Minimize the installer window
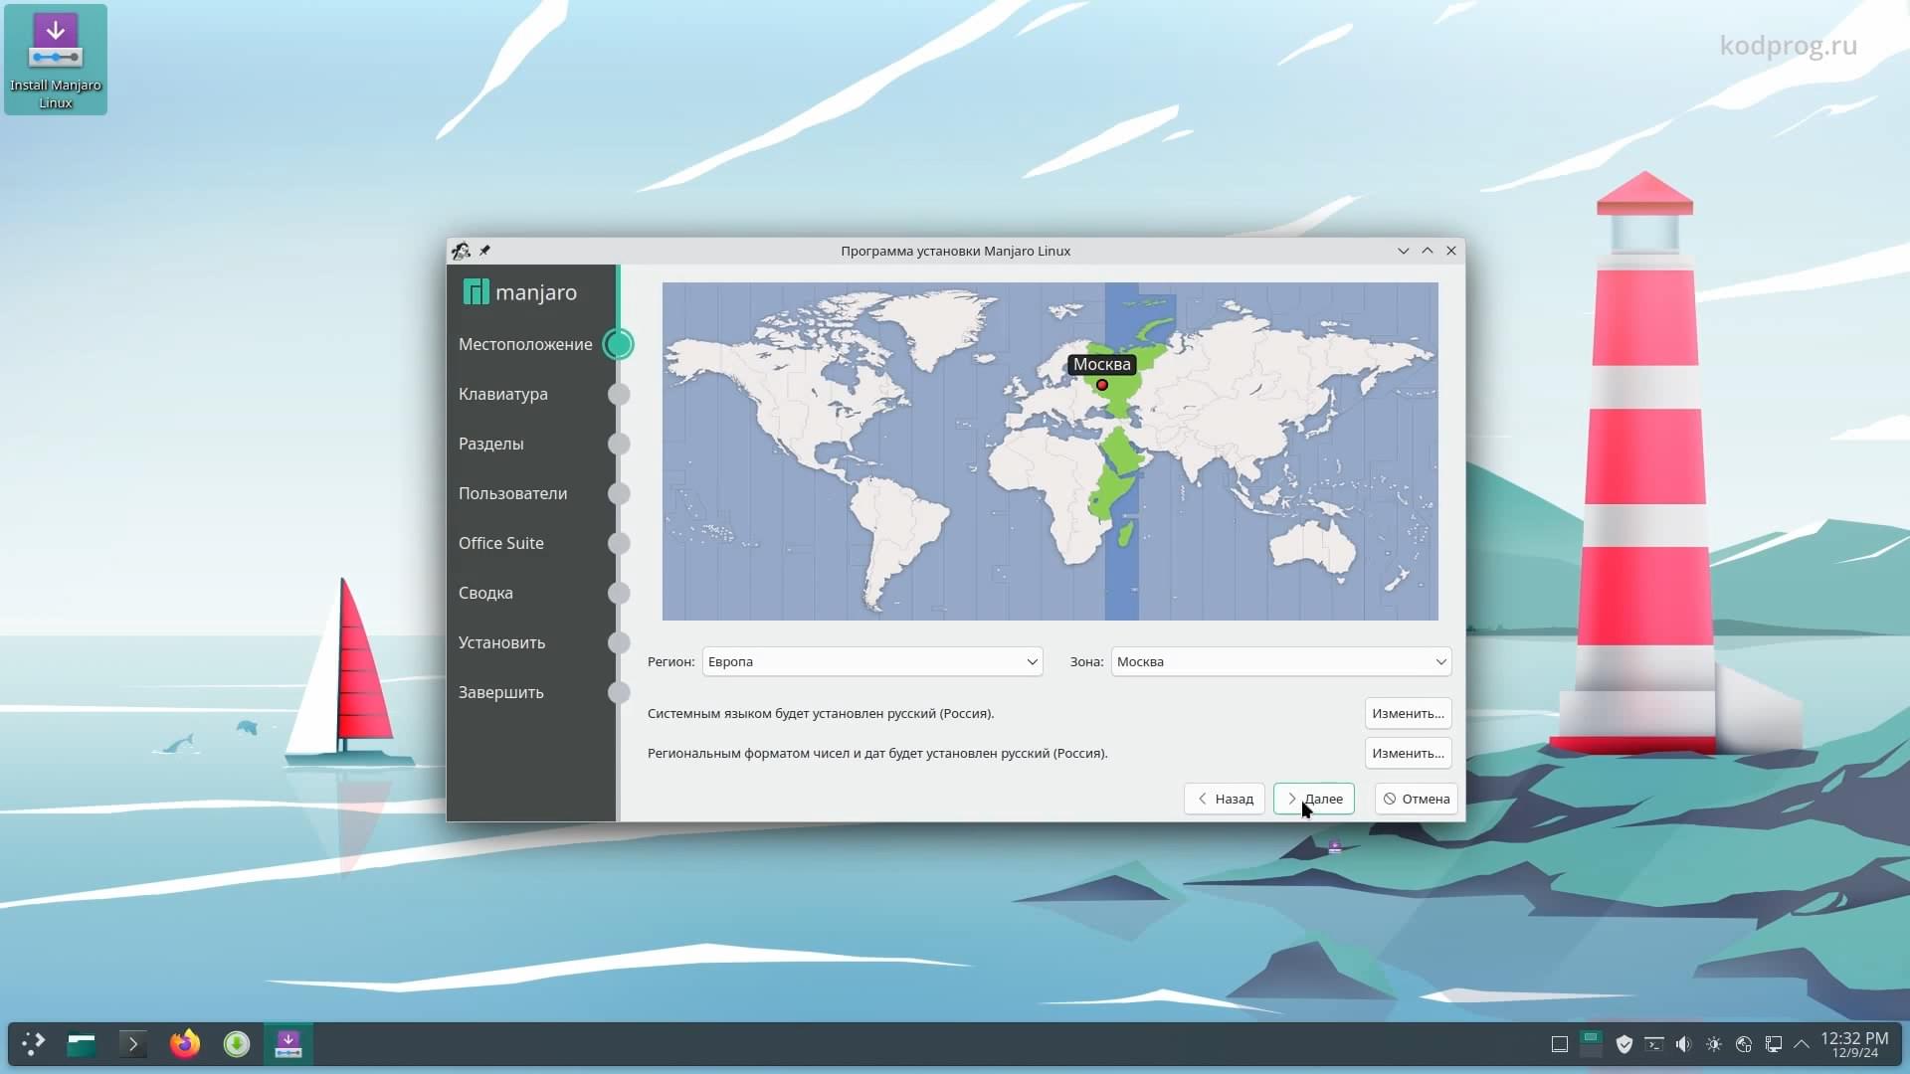Screen dimensions: 1910x1074 tap(1404, 252)
